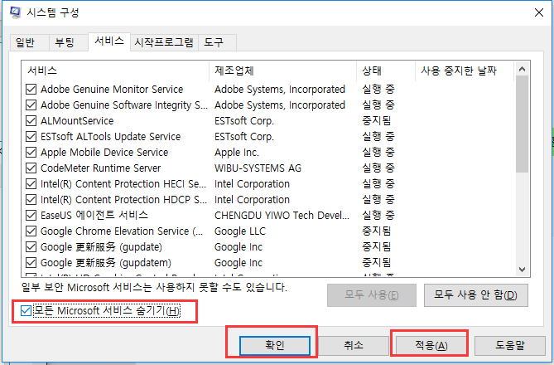Sort by 제조업체 column header
This screenshot has width=554, height=365.
282,71
